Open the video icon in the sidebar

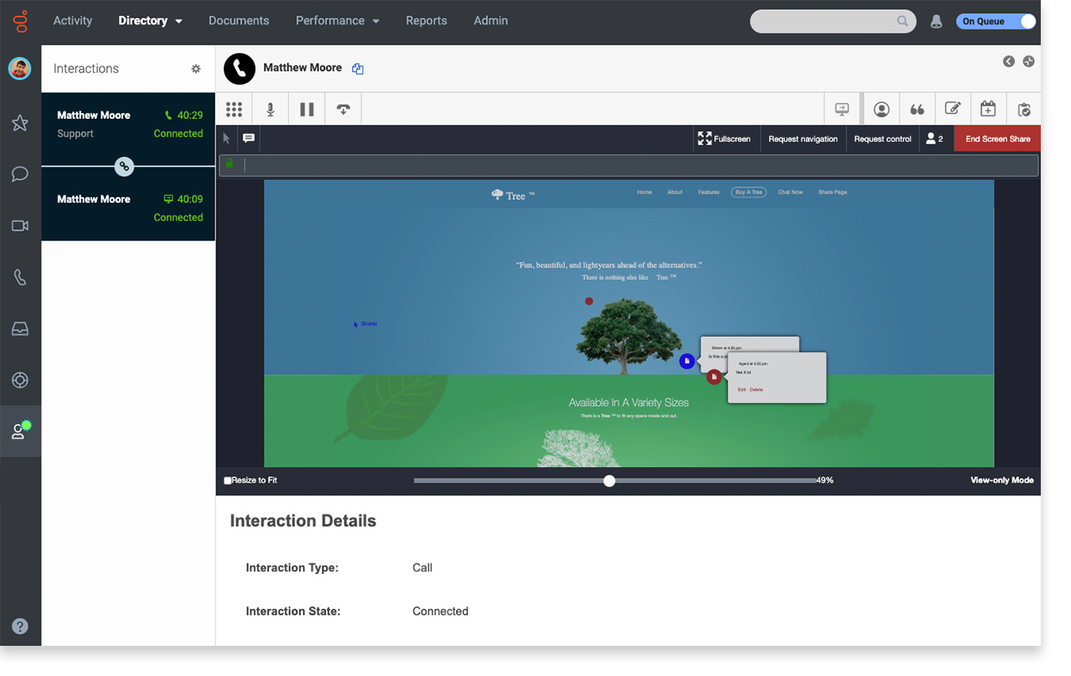pyautogui.click(x=20, y=226)
